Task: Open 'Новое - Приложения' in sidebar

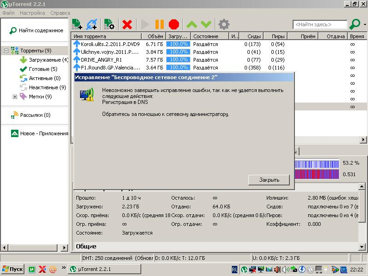Action: point(40,133)
